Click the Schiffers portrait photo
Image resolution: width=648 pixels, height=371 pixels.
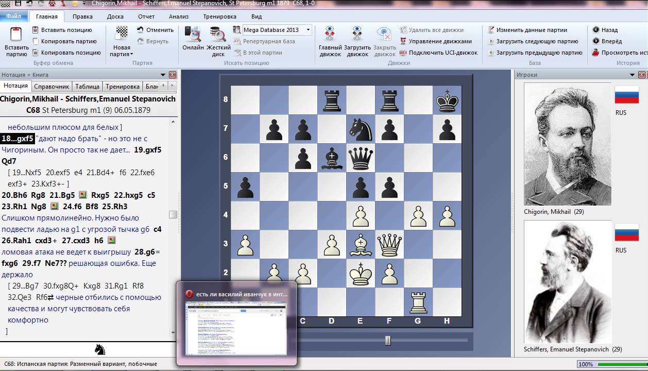coord(568,282)
